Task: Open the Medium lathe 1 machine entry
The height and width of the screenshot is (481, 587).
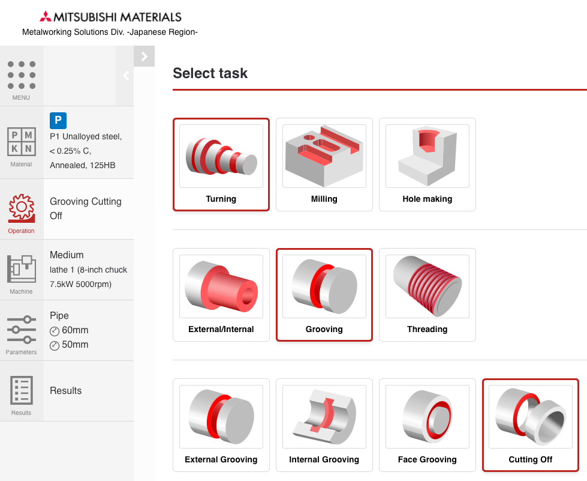Action: coord(88,270)
